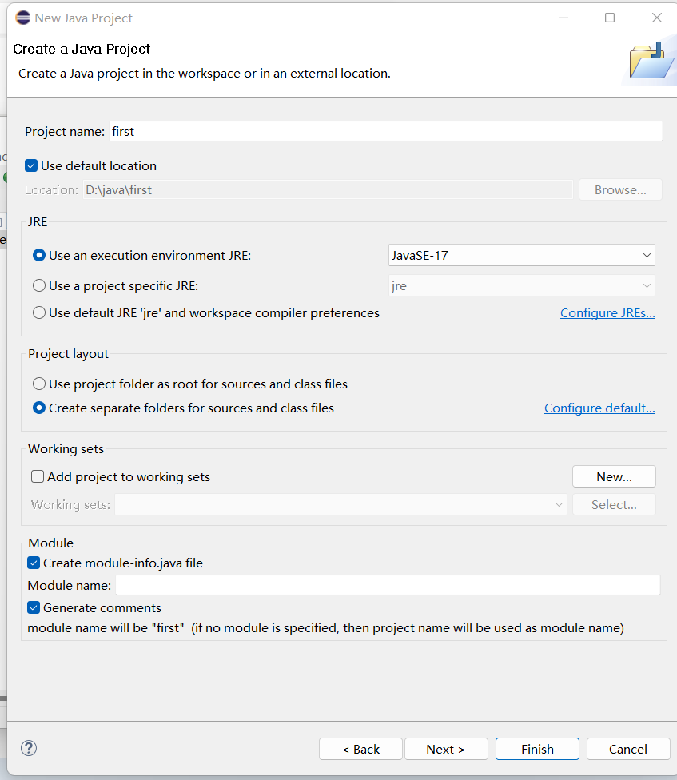Viewport: 677px width, 780px height.
Task: Click New... working set button
Action: (614, 477)
